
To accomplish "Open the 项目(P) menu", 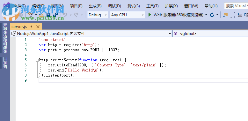I will pos(76,6).
